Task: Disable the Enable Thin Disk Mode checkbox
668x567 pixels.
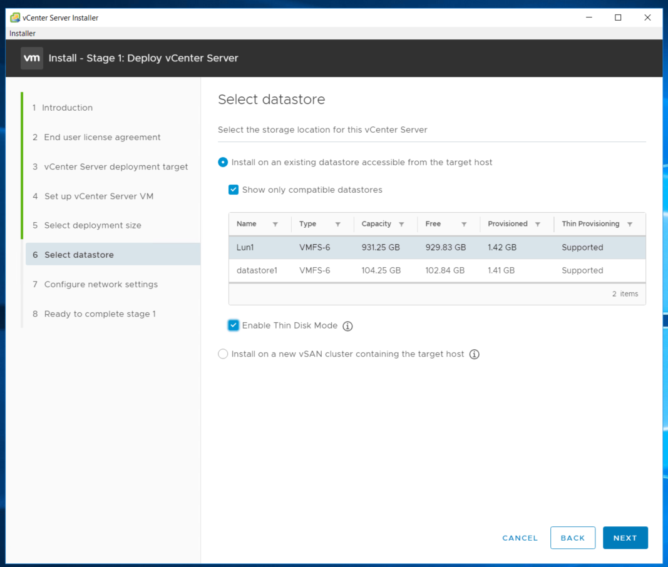Action: 234,325
